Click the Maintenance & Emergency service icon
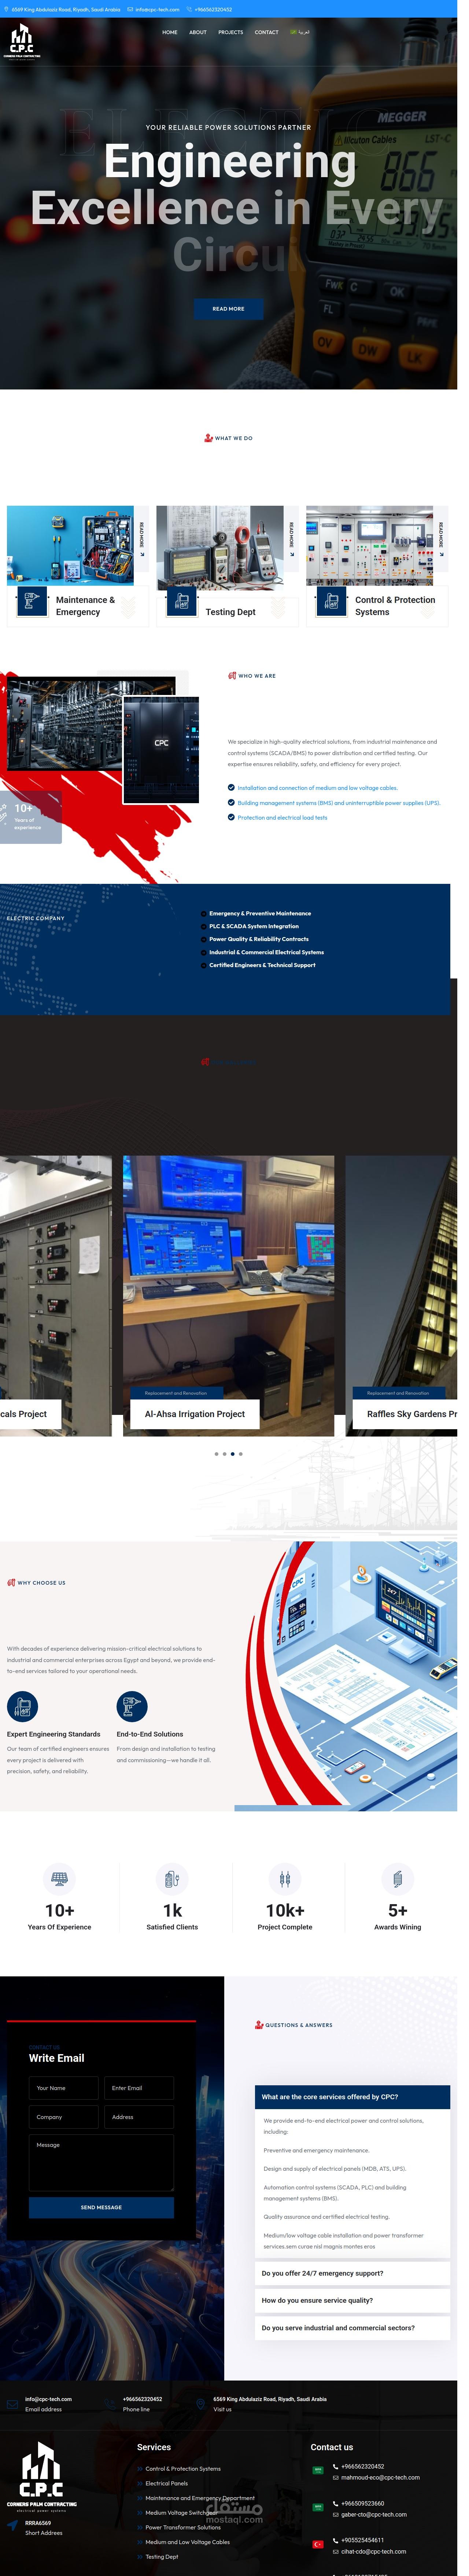This screenshot has width=469, height=2576. [x=31, y=601]
